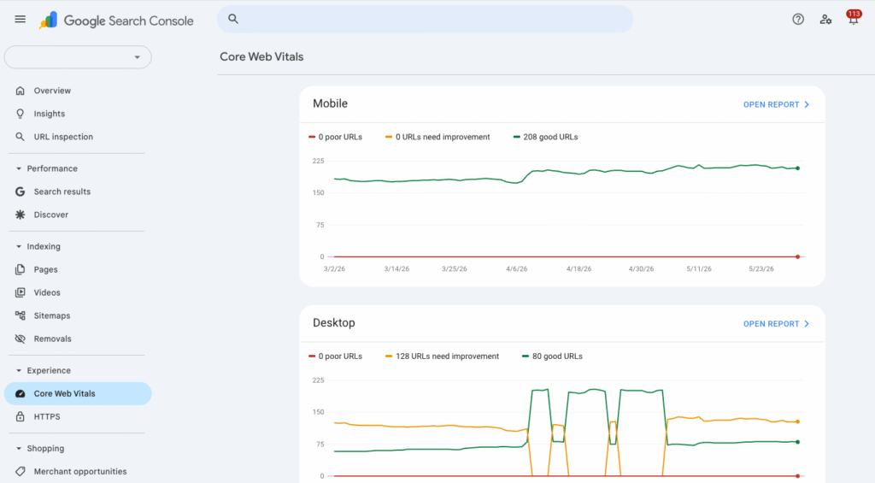The width and height of the screenshot is (875, 483).
Task: Click the URL inspection magnifier icon
Action: click(x=21, y=137)
